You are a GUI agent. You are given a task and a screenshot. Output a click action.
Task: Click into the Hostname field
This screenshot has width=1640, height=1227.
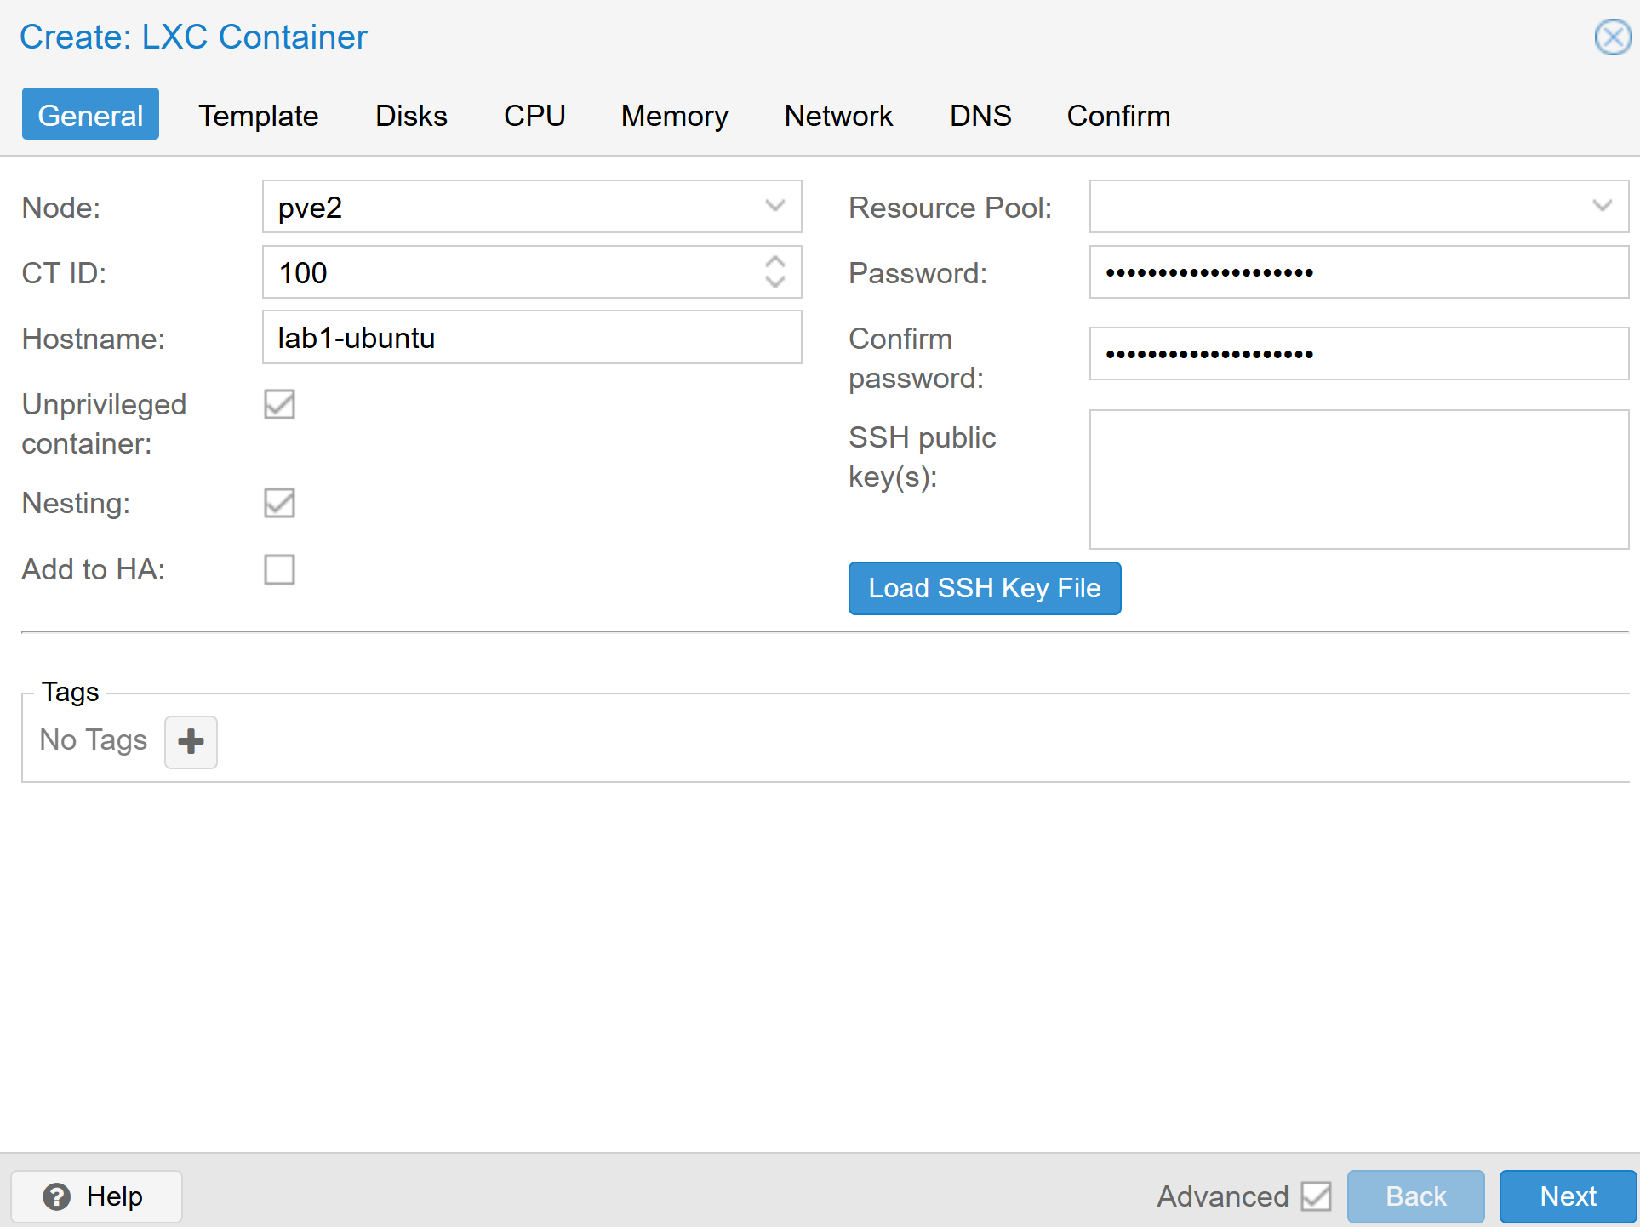pyautogui.click(x=532, y=338)
